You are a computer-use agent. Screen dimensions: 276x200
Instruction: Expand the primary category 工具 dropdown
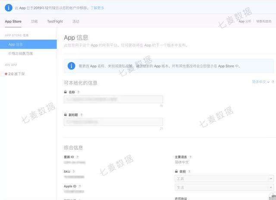click(224, 179)
